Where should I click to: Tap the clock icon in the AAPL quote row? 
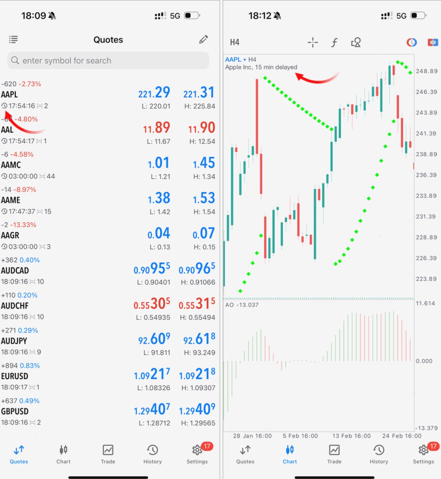coord(4,106)
